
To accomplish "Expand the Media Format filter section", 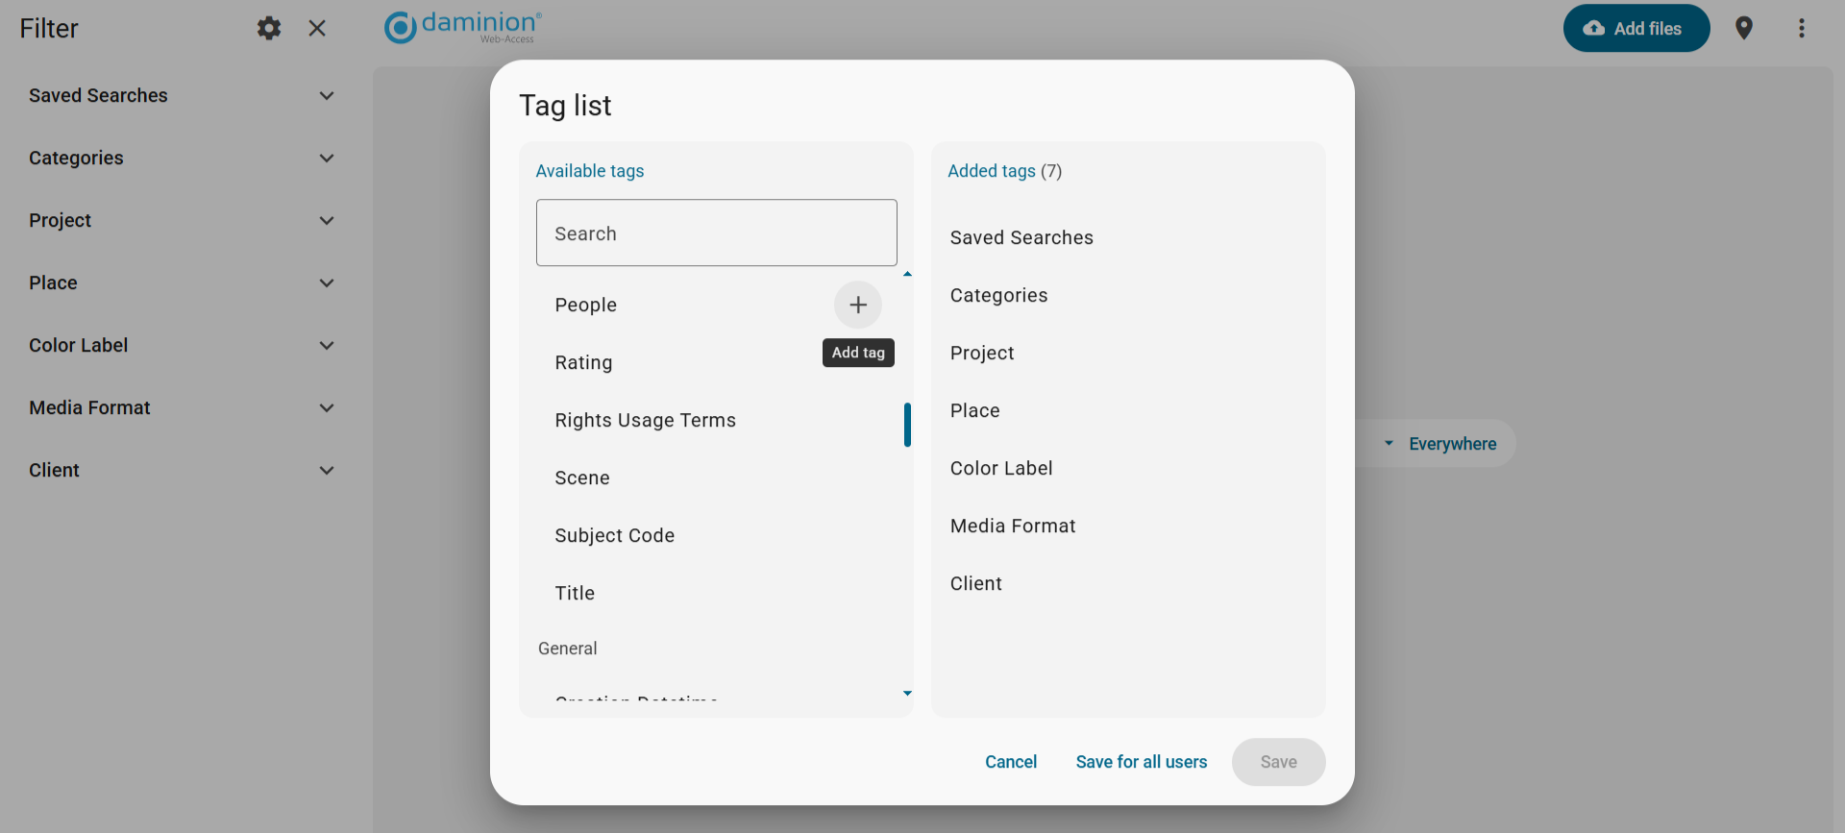I will coord(327,408).
